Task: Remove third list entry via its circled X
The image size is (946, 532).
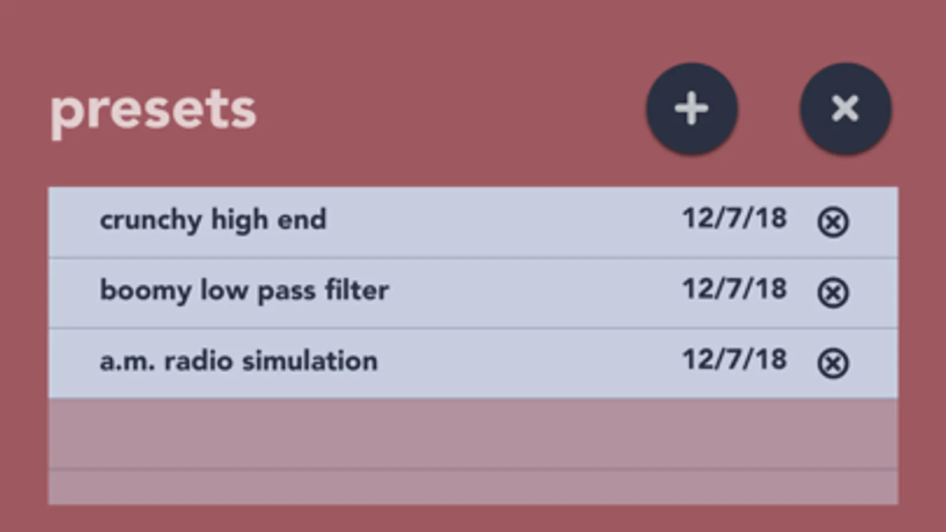Action: coord(833,363)
